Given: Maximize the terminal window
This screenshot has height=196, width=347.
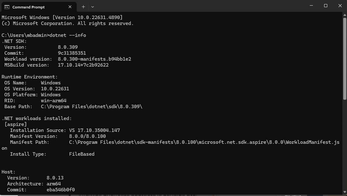Looking at the screenshot, I should click(x=325, y=6).
